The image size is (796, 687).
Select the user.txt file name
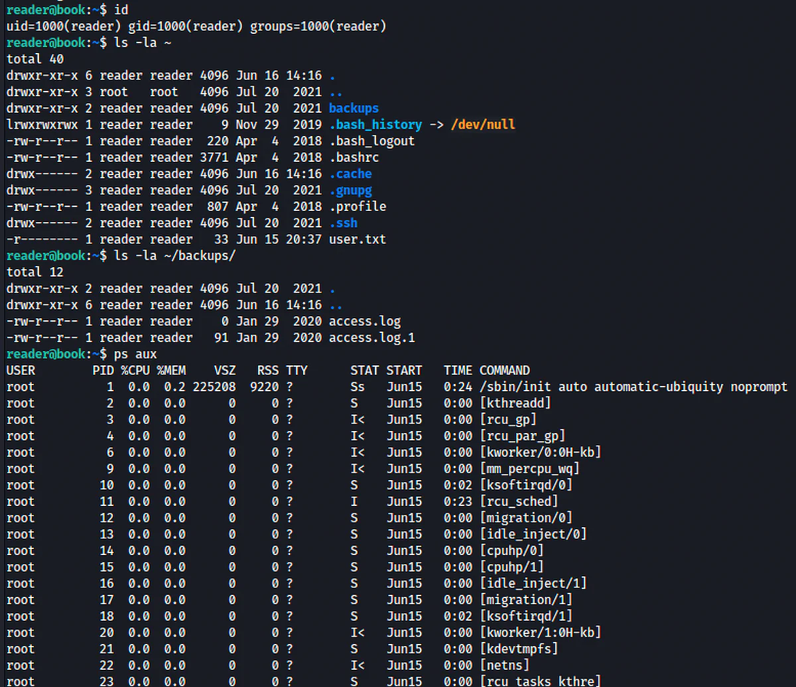(358, 239)
